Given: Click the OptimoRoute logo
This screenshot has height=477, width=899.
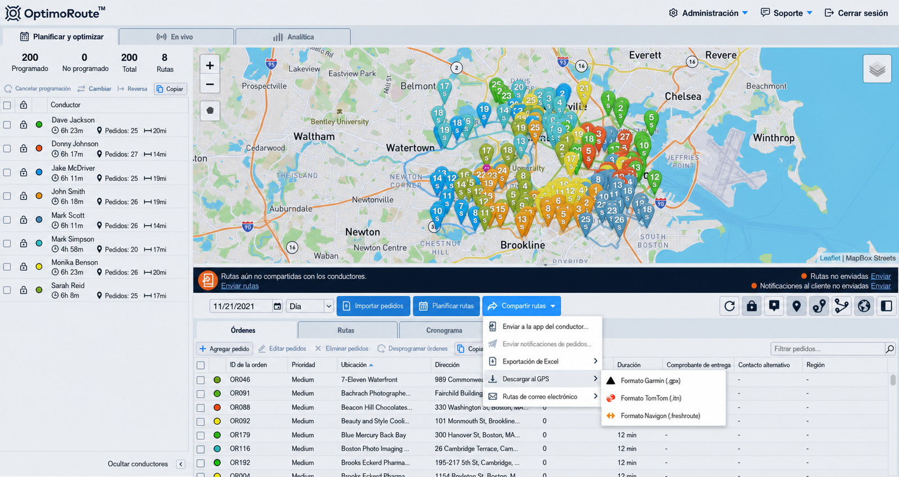Looking at the screenshot, I should click(x=55, y=13).
